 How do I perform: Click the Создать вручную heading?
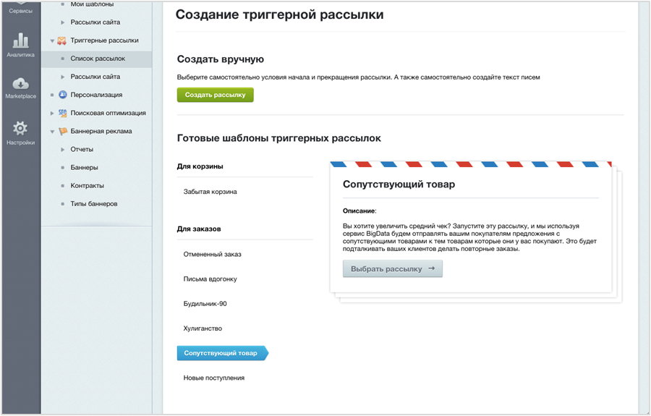[x=221, y=59]
